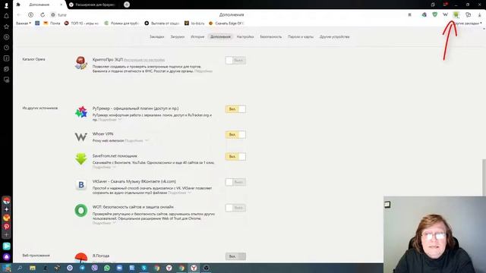Add a sidebar app with plus icon
Viewport: 486px width, 273px height.
pyautogui.click(x=7, y=234)
